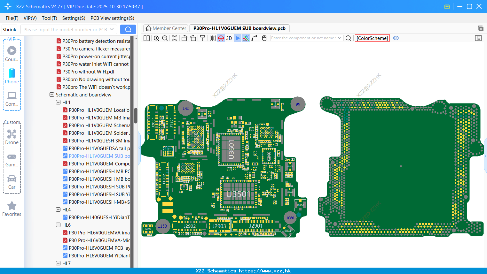Fit the board to the window
This screenshot has width=487, height=274.
(x=175, y=38)
